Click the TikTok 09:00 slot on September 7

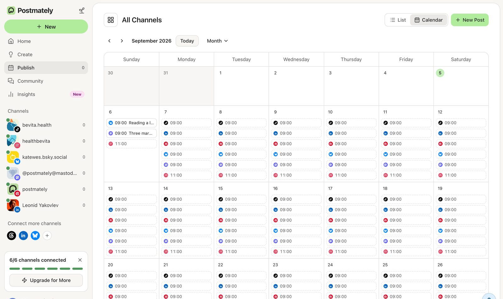(186, 123)
